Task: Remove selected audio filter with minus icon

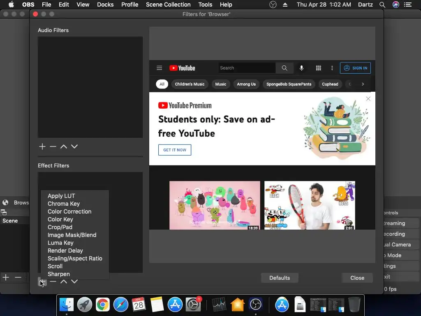Action: [53, 146]
